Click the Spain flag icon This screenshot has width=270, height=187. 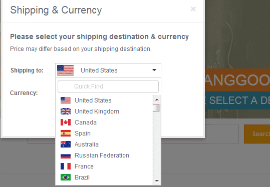point(66,133)
